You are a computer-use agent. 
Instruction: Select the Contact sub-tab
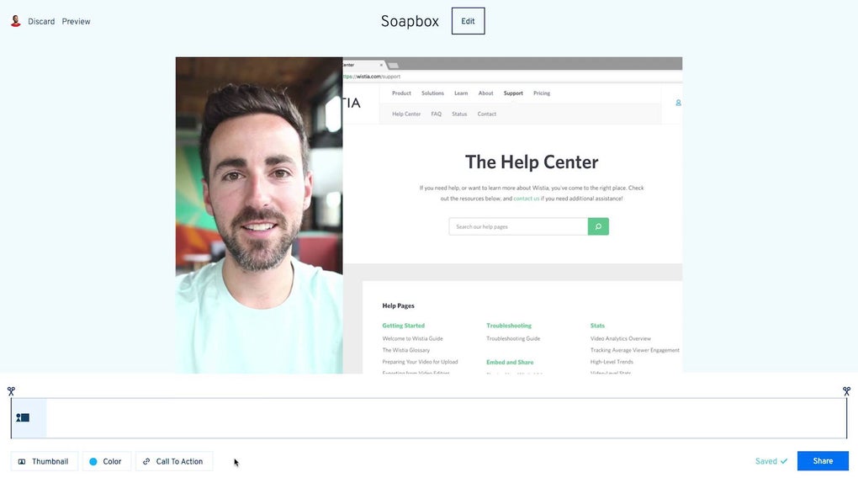[x=486, y=114]
